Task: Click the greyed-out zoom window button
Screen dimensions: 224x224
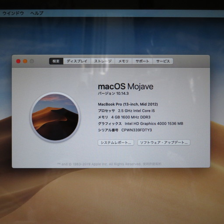Action: (32, 61)
